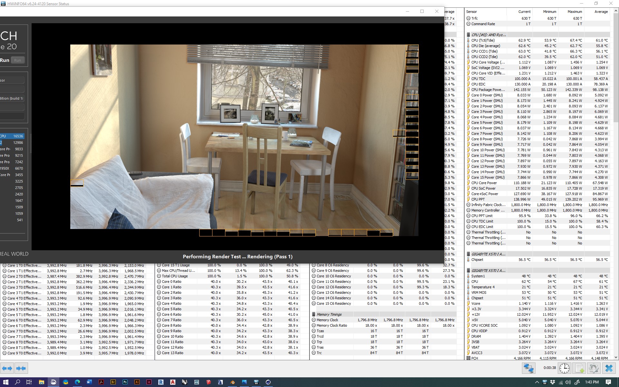Viewport: 619px width, 387px height.
Task: Reset the elapsed time clock icon
Action: click(x=564, y=368)
